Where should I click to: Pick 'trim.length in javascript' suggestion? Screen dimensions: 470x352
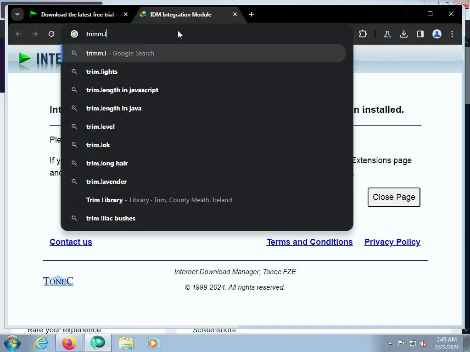204,90
